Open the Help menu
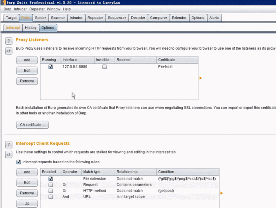 [67, 9]
